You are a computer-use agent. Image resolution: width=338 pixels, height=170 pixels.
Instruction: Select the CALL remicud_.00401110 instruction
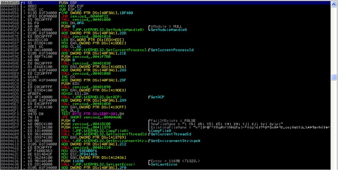(86, 147)
